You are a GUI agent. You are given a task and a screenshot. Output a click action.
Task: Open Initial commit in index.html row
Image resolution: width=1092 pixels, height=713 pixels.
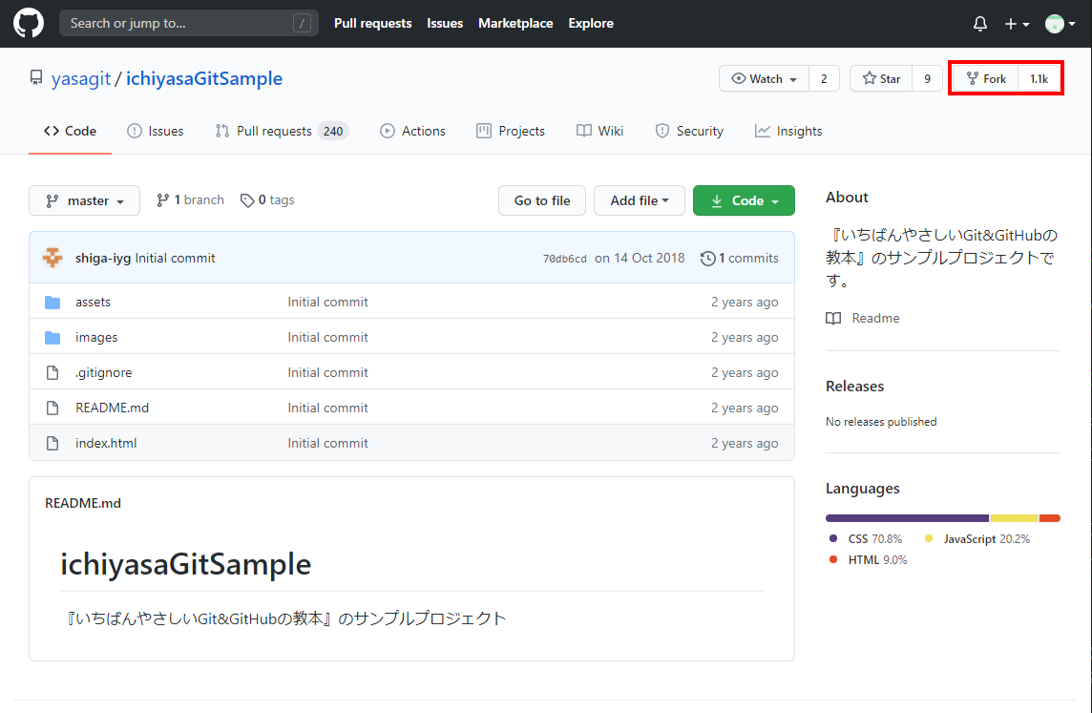click(x=328, y=444)
